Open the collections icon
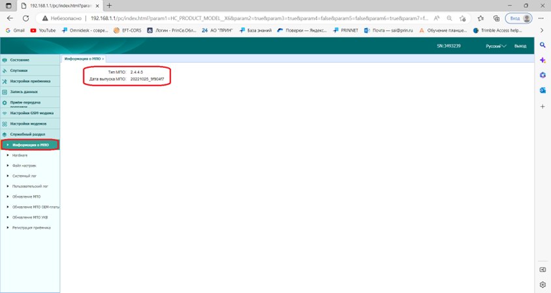 [x=496, y=18]
